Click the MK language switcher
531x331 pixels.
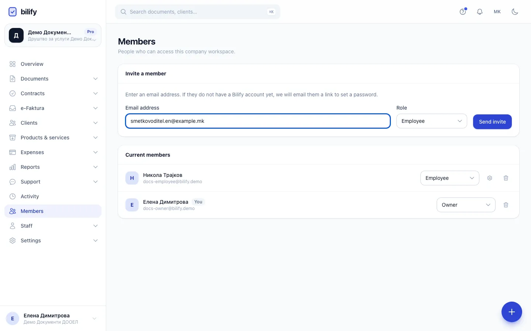tap(497, 12)
